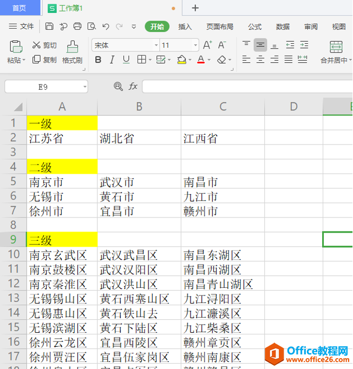This screenshot has height=369, width=353.
Task: Click the select-all corner triangle
Action: [x=18, y=107]
